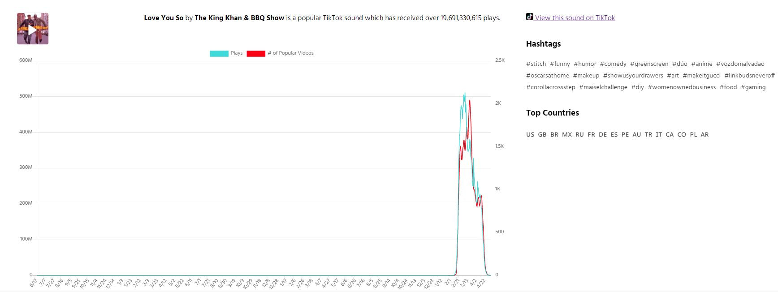778x292 pixels.
Task: Click the 3/13 date on x-axis
Action: [464, 283]
